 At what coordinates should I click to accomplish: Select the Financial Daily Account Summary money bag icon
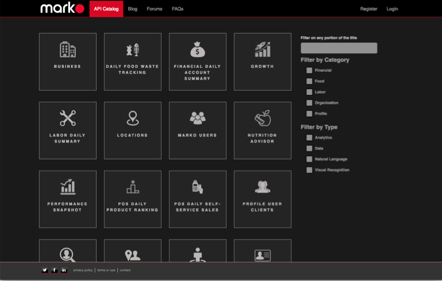coord(197,50)
